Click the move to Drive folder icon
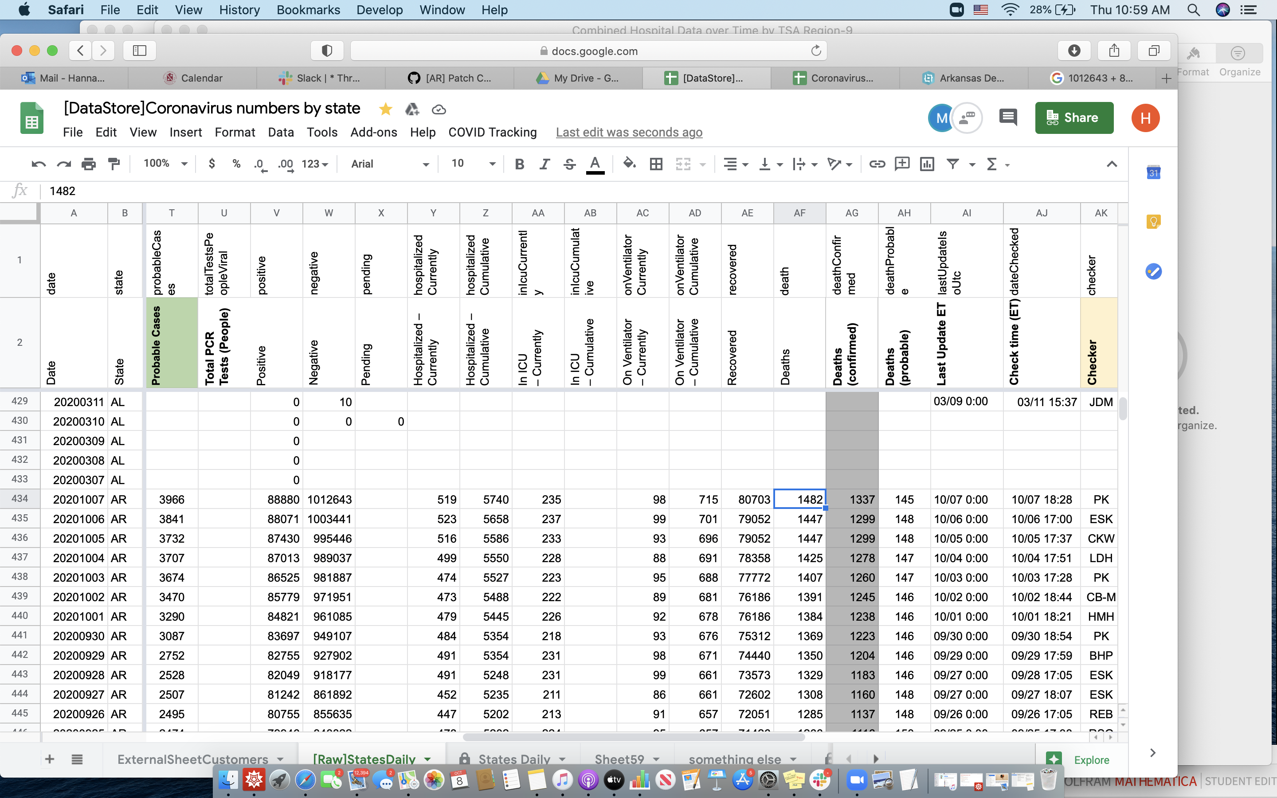The width and height of the screenshot is (1277, 798). tap(412, 109)
